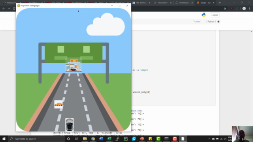Go back in the browser
The height and width of the screenshot is (142, 253).
click(x=4, y=9)
